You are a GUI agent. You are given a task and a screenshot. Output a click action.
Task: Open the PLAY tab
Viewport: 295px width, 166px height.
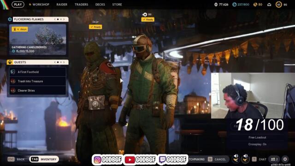[18, 4]
